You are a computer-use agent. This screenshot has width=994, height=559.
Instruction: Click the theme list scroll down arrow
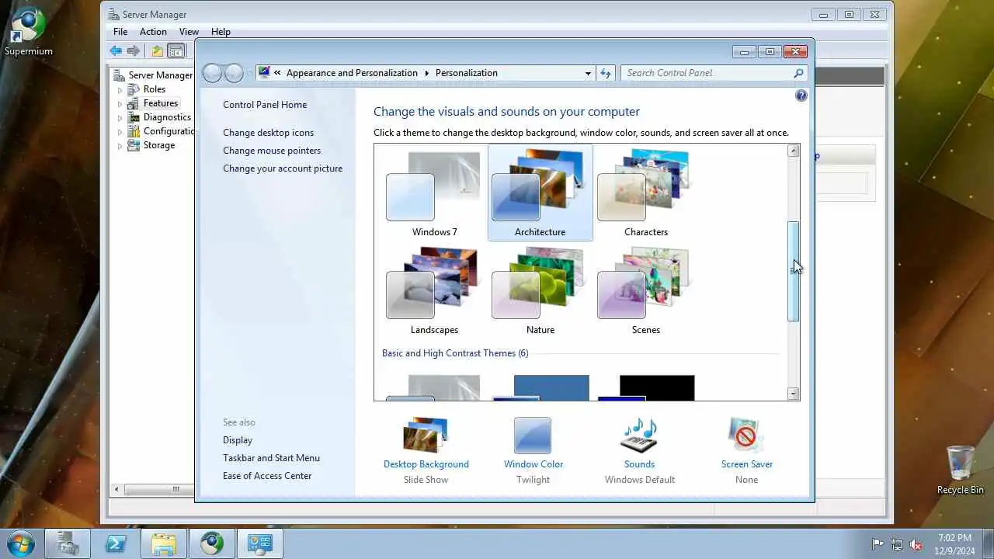point(793,394)
